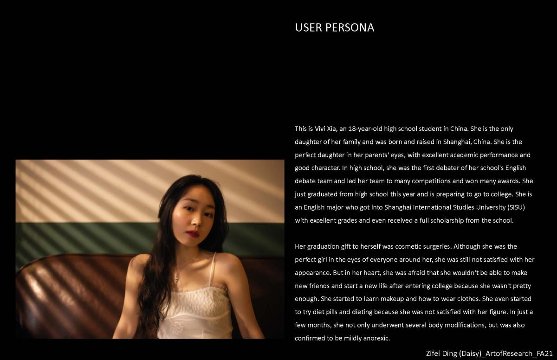Select the paragraph starting Her graduation gift
The width and height of the screenshot is (557, 360).
(415, 292)
